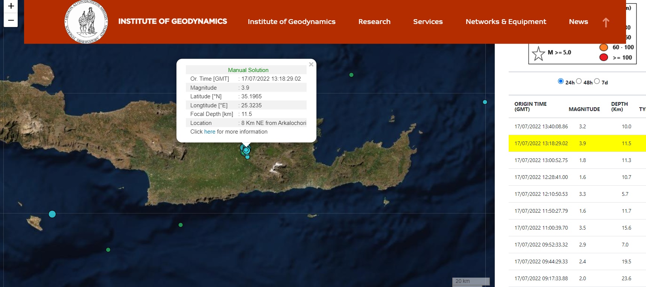Screen dimensions: 646x287
Task: Click the map zoom out minus button
Action: [x=11, y=20]
